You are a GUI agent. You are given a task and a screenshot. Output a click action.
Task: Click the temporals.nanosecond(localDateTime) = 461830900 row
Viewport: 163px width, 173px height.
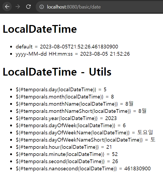click(83, 168)
